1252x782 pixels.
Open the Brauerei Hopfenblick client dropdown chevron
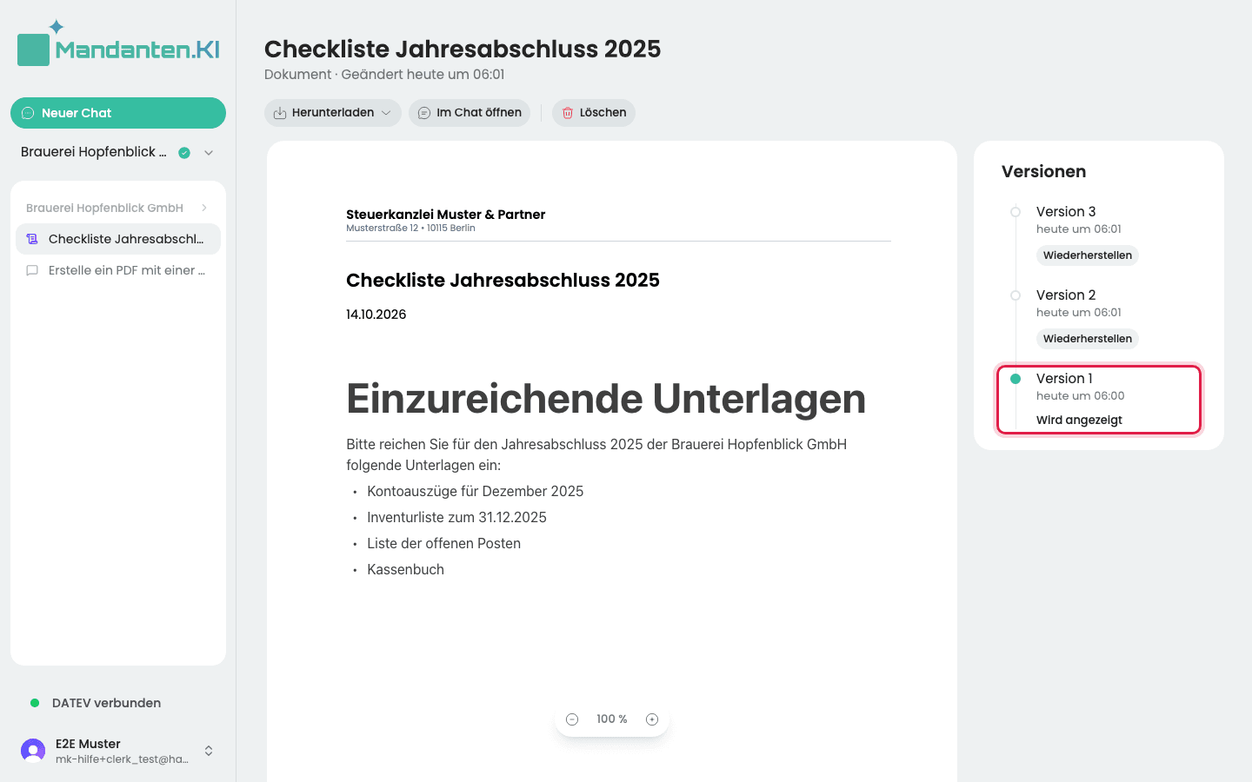[209, 153]
